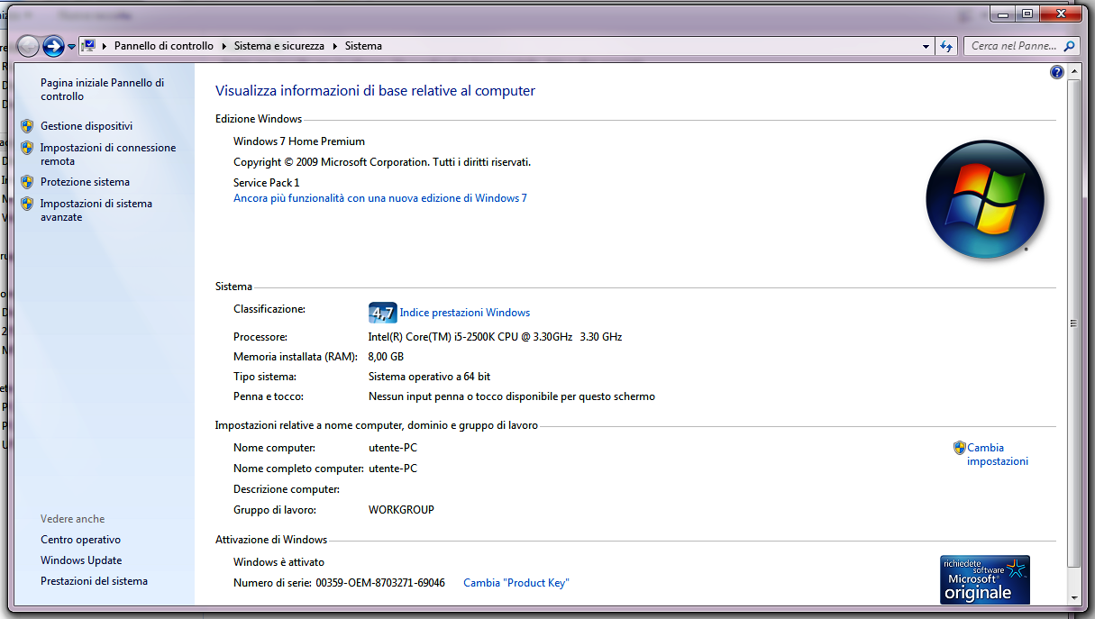Click the Nessun input penna o tocco text
Viewport: 1095px width, 619px height.
pyautogui.click(x=512, y=396)
